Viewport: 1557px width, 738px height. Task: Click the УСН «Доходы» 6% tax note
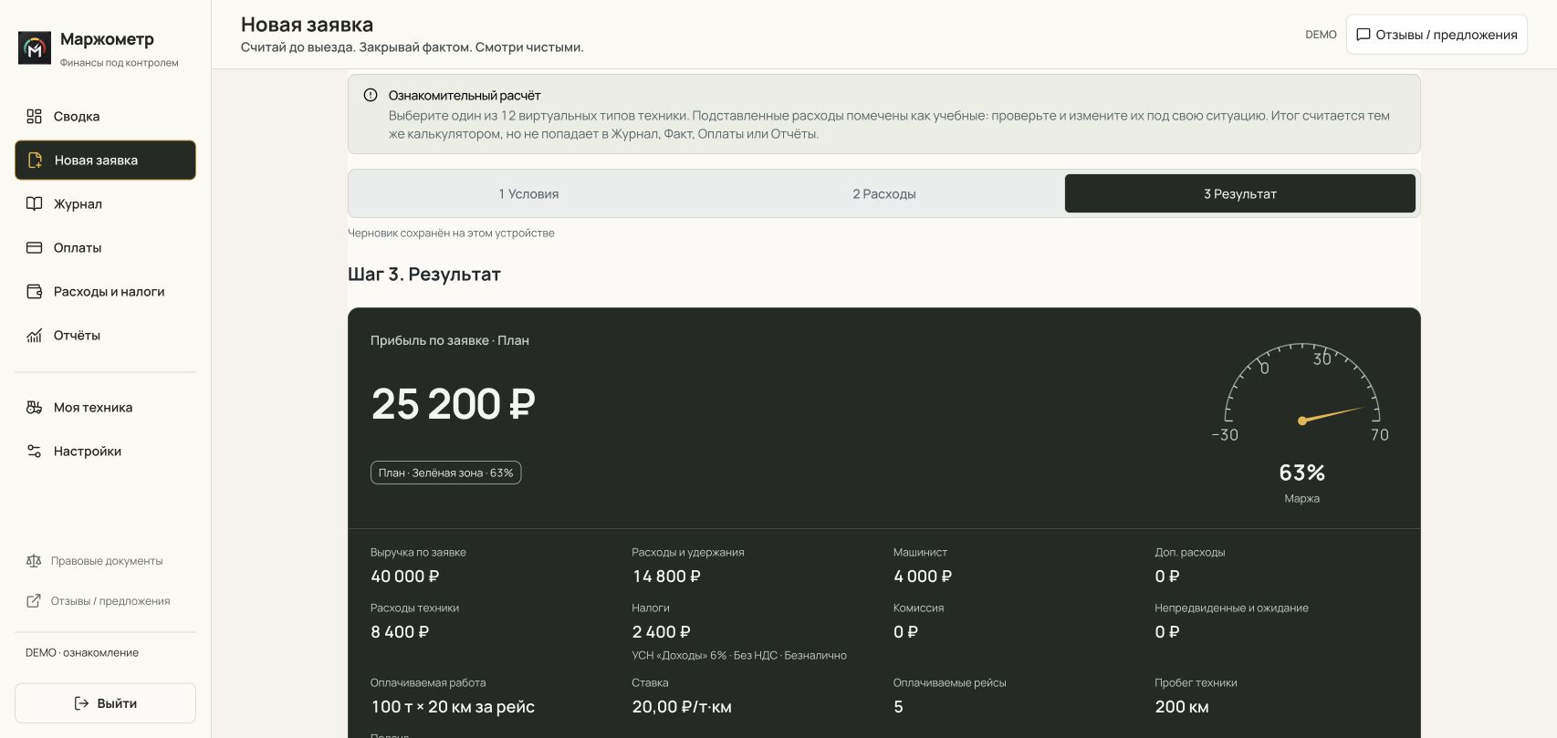[x=739, y=656]
